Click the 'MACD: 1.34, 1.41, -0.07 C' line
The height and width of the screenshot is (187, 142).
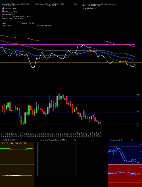[13, 19]
